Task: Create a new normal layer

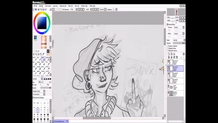Action: [x=169, y=54]
